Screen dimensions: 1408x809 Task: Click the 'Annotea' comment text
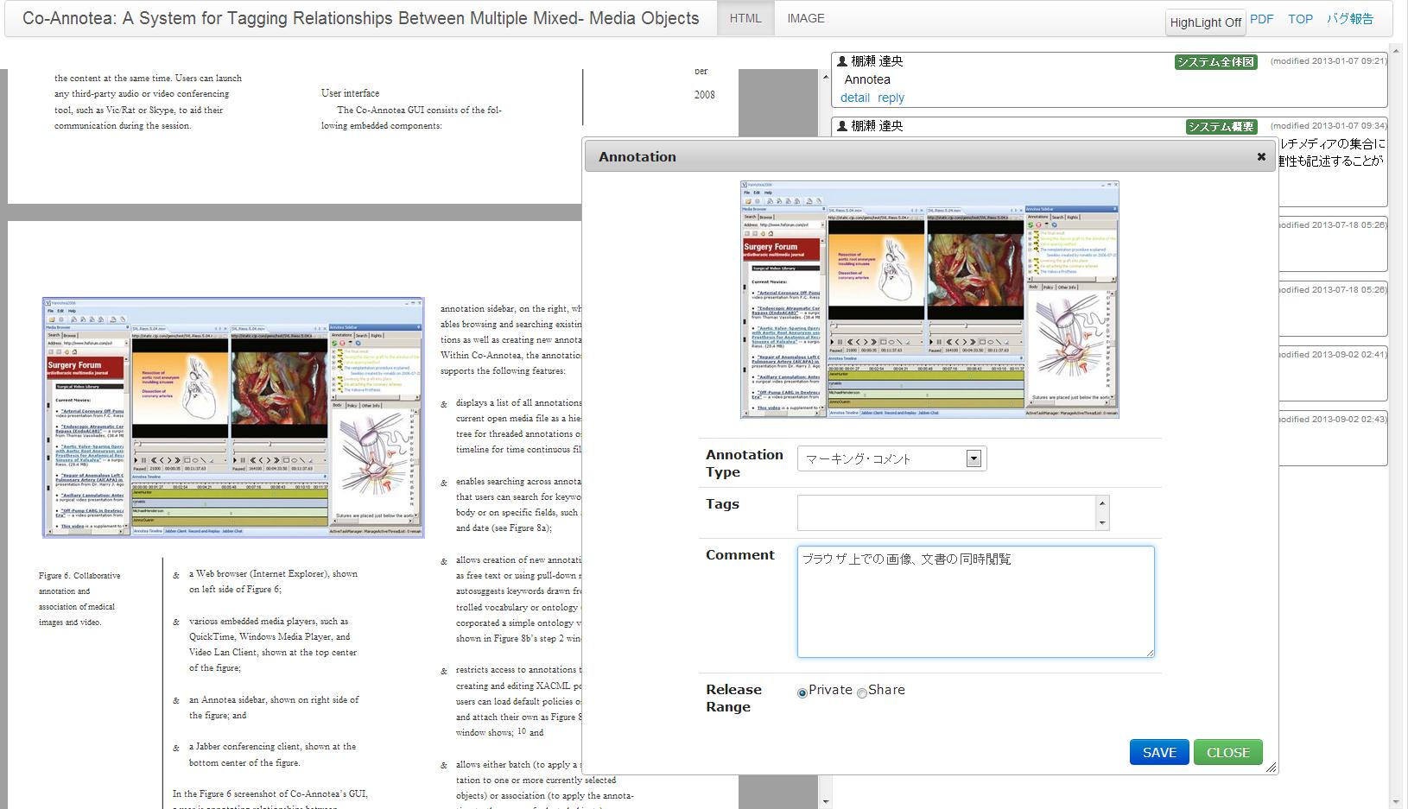[x=867, y=79]
